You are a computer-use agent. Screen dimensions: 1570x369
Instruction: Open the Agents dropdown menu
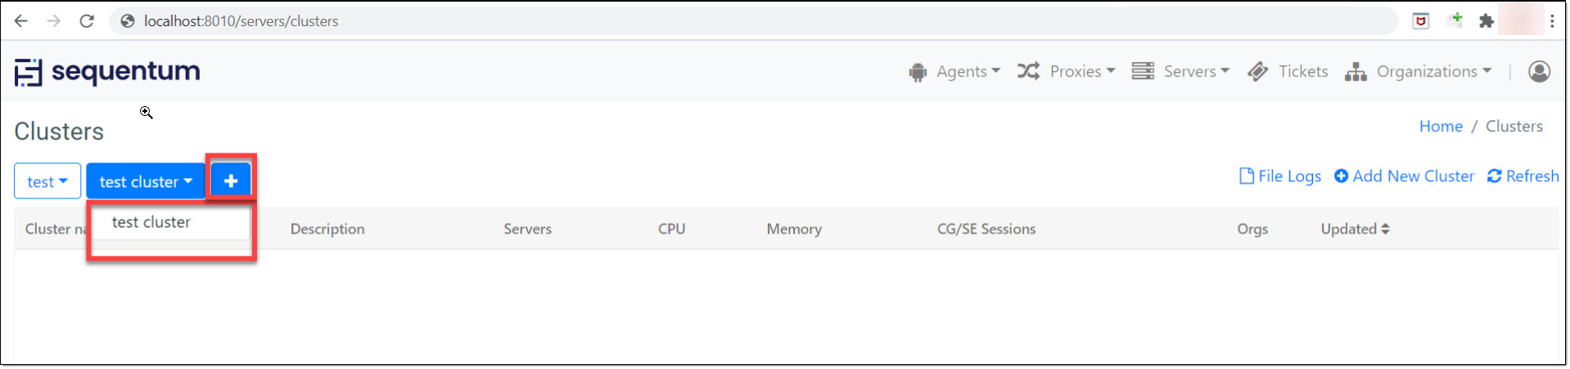(x=954, y=72)
